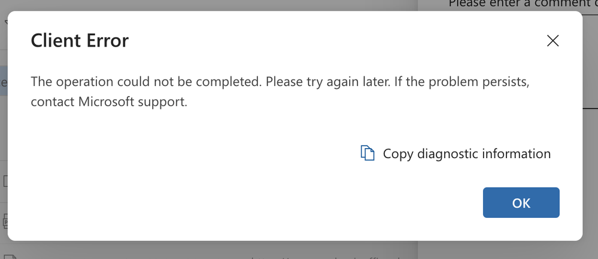
Task: Click the operation could not be completed message
Action: tap(280, 82)
